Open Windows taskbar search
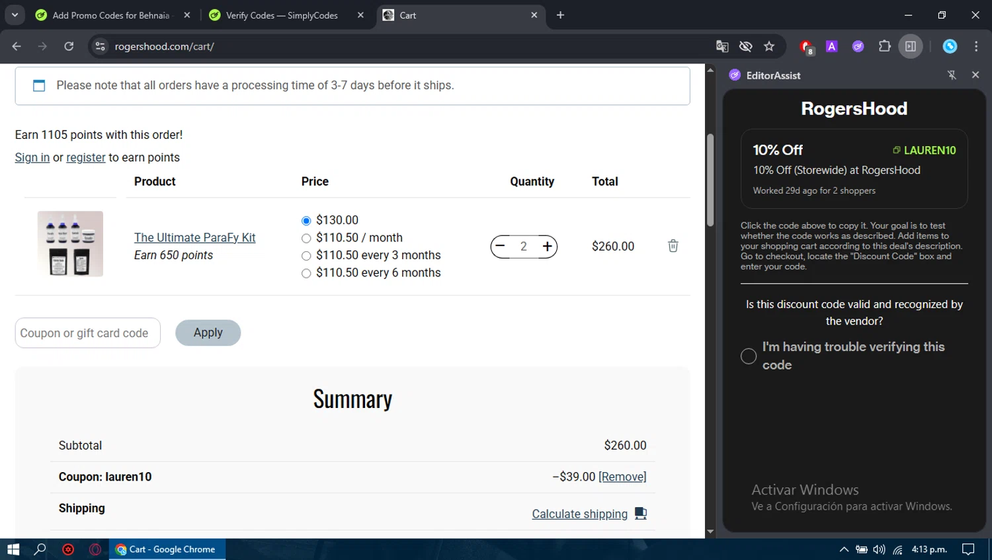Image resolution: width=992 pixels, height=560 pixels. point(40,549)
